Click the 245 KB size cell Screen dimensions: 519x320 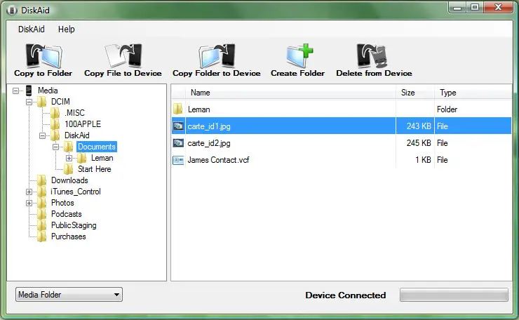(x=419, y=143)
